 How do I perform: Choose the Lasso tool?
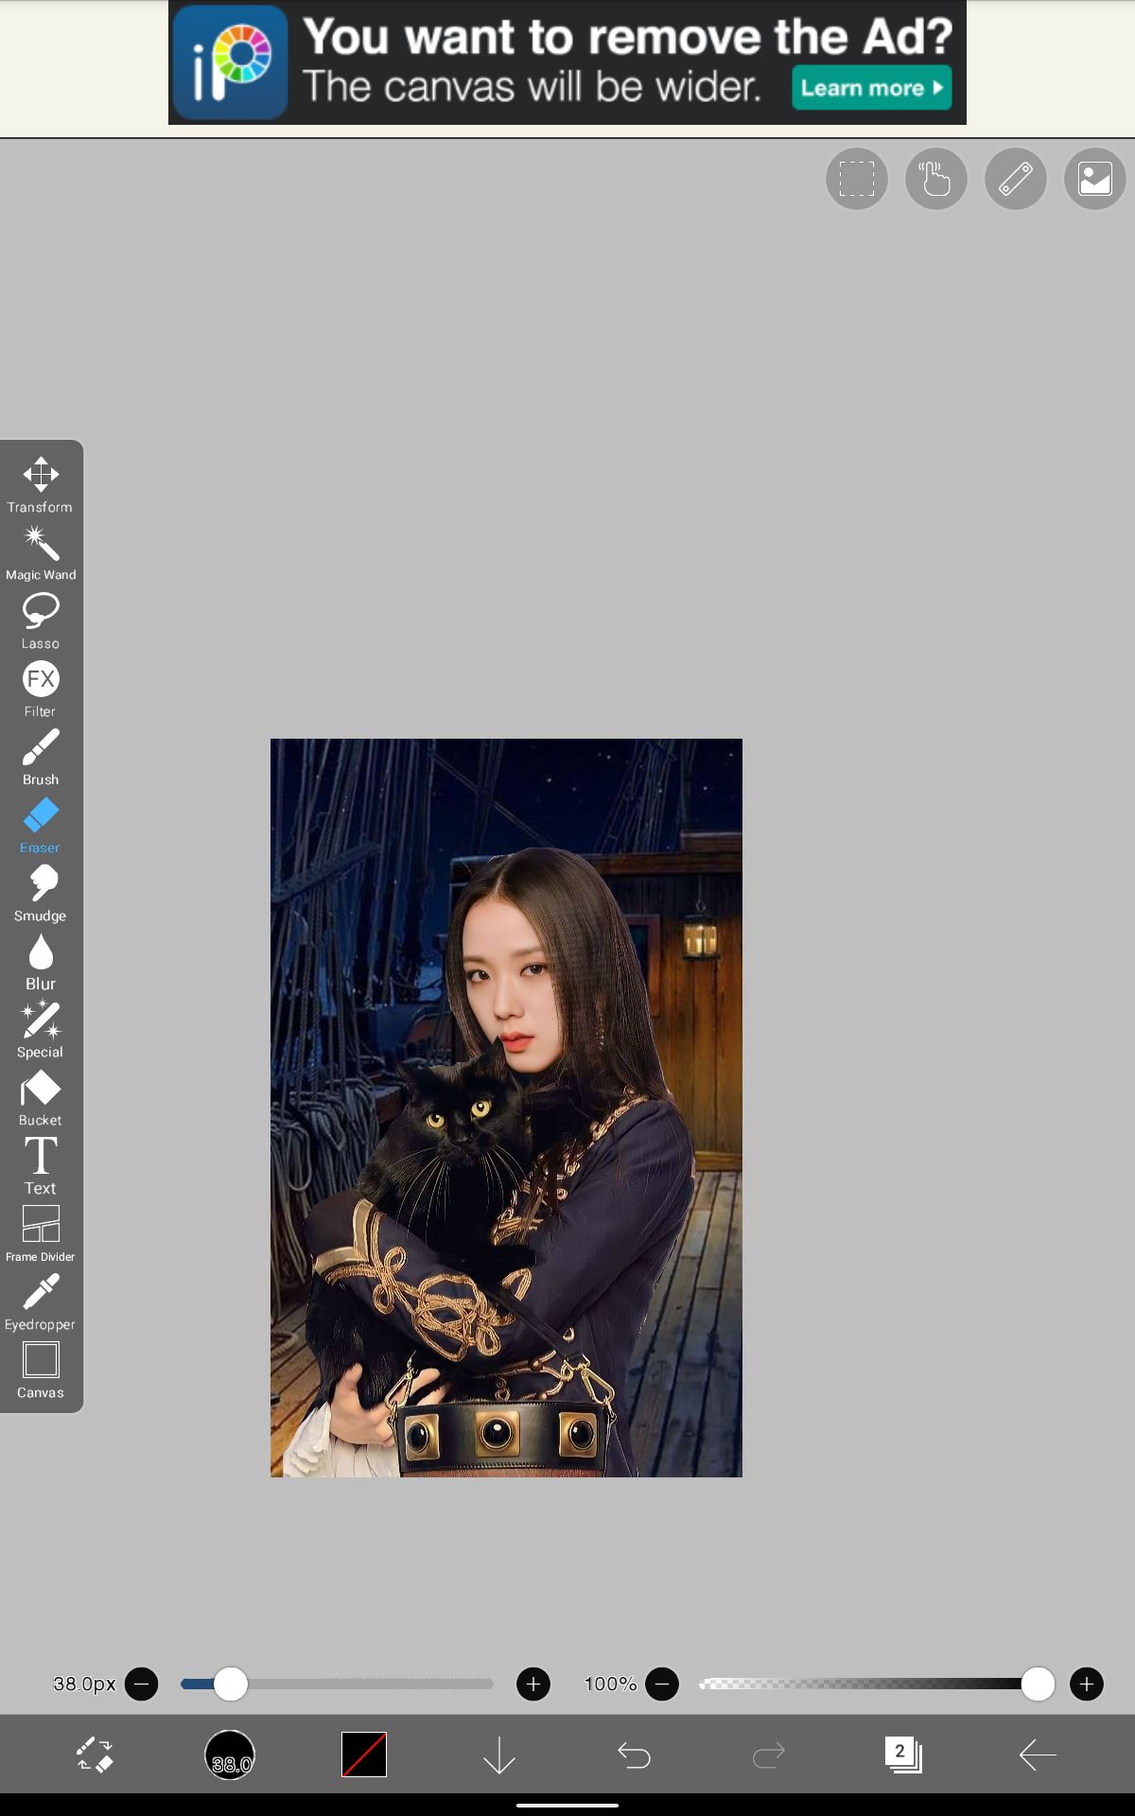tap(41, 621)
